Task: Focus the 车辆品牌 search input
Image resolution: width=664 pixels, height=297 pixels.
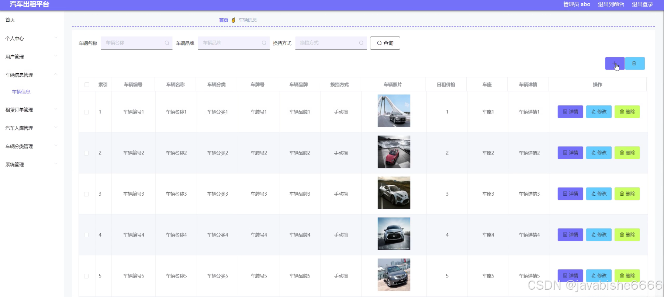Action: pyautogui.click(x=234, y=43)
